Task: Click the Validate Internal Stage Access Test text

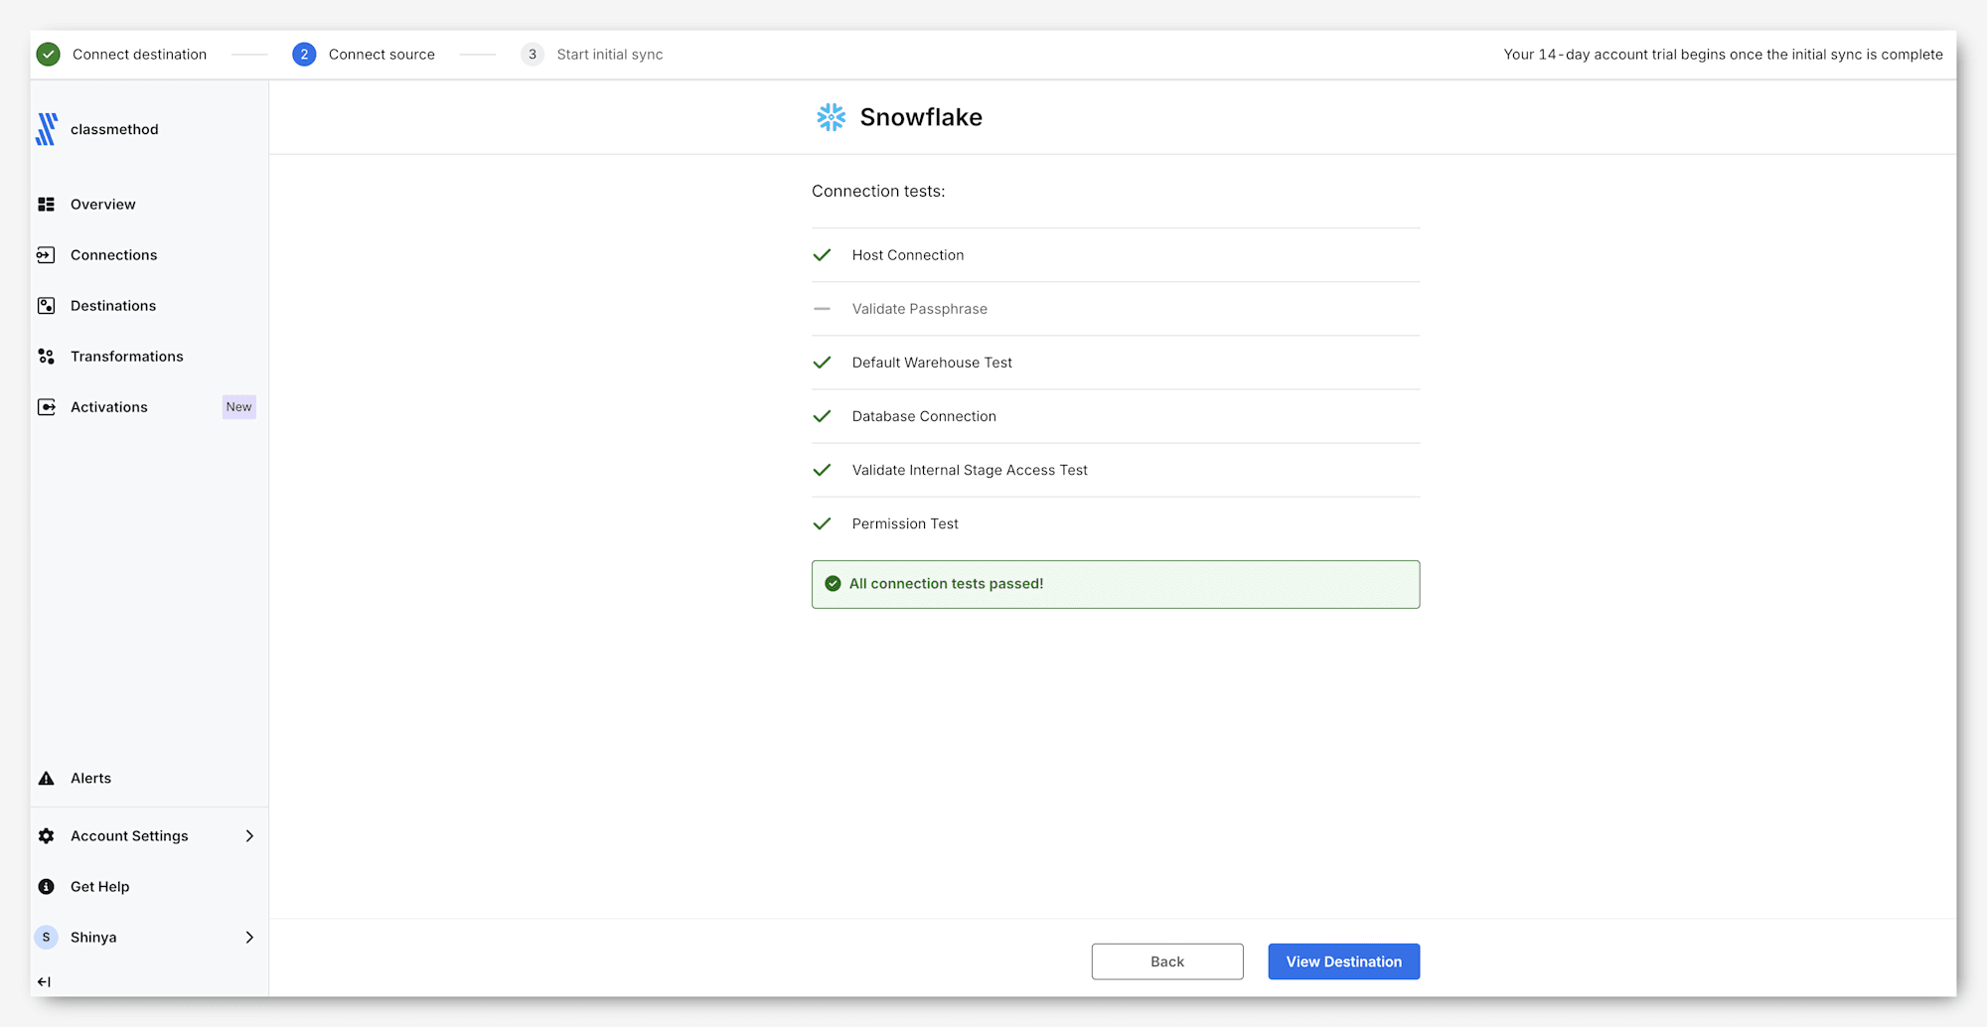Action: (x=970, y=470)
